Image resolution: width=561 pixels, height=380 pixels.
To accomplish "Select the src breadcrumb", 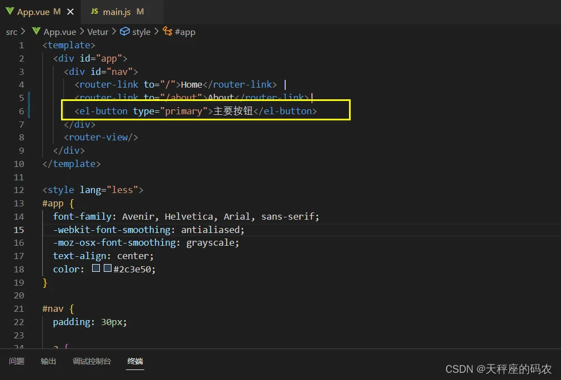I will tap(12, 32).
